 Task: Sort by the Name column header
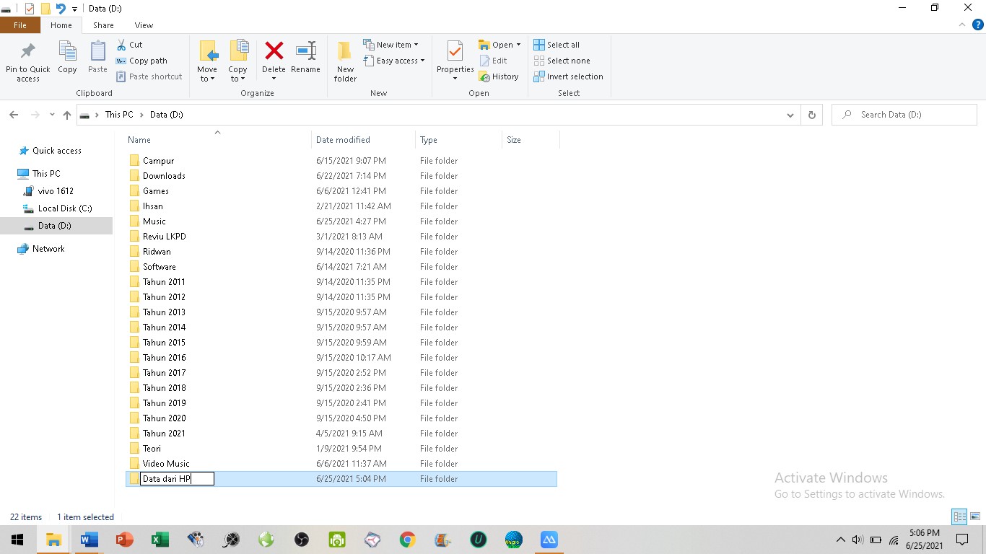point(217,140)
